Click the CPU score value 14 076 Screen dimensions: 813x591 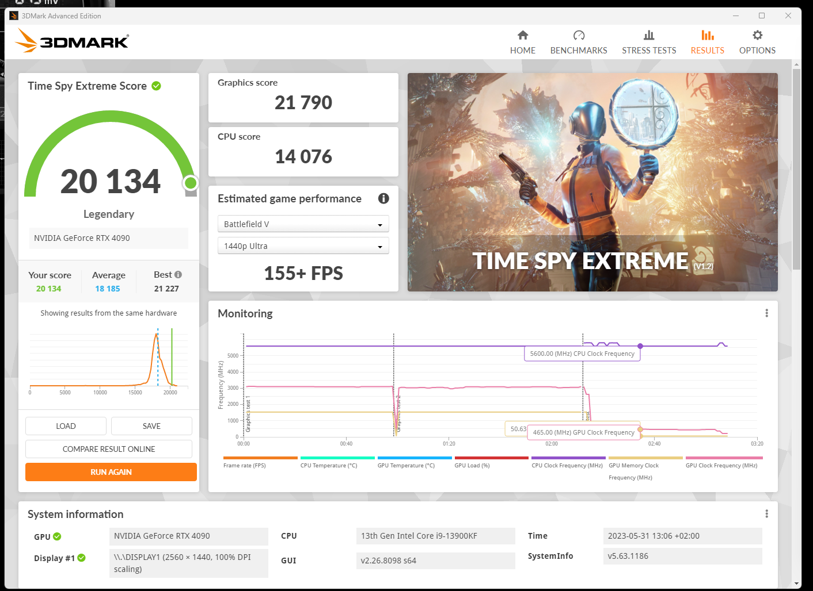point(303,156)
